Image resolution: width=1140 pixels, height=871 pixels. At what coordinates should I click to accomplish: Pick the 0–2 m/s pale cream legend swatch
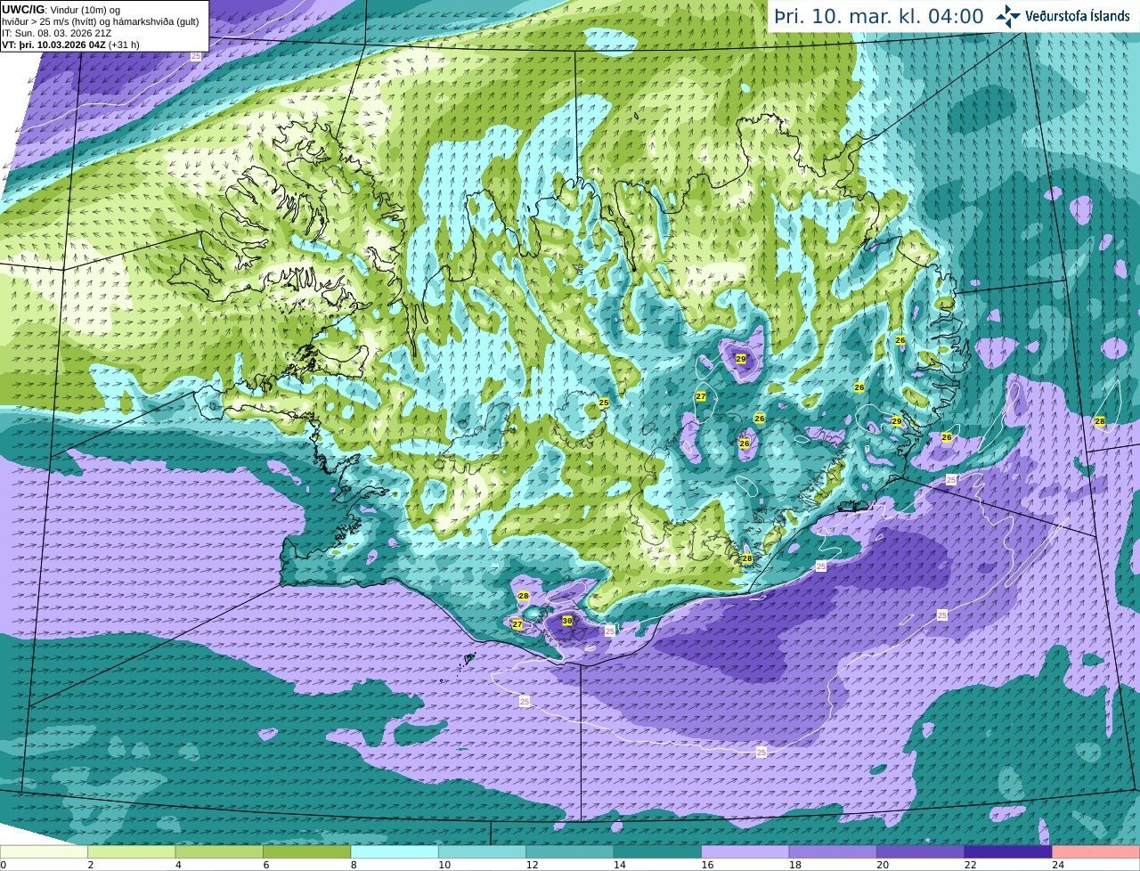click(x=44, y=851)
